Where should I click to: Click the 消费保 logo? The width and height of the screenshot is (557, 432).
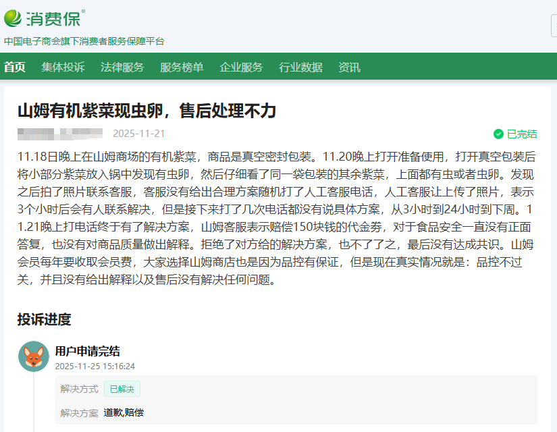click(45, 18)
